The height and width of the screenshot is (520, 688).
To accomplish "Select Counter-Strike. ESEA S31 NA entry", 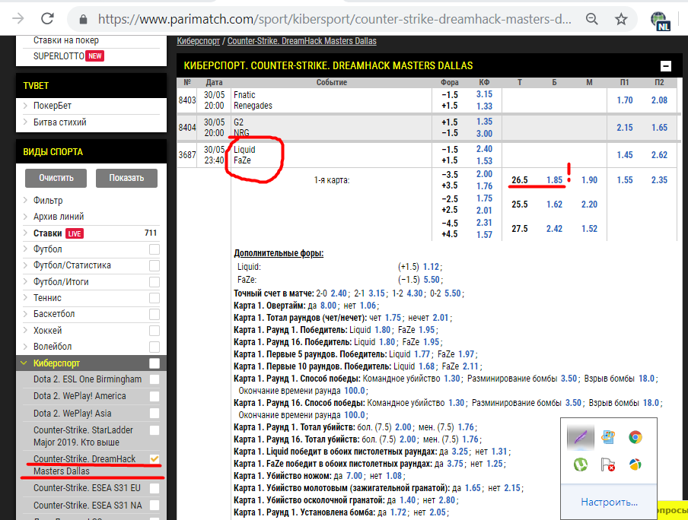I will click(88, 506).
